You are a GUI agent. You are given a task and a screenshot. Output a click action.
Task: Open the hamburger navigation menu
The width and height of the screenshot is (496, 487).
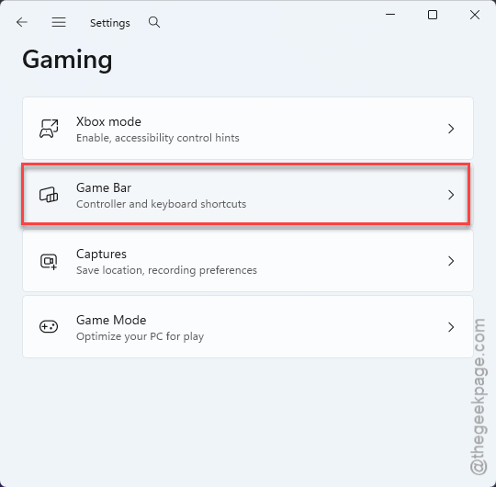pyautogui.click(x=59, y=22)
